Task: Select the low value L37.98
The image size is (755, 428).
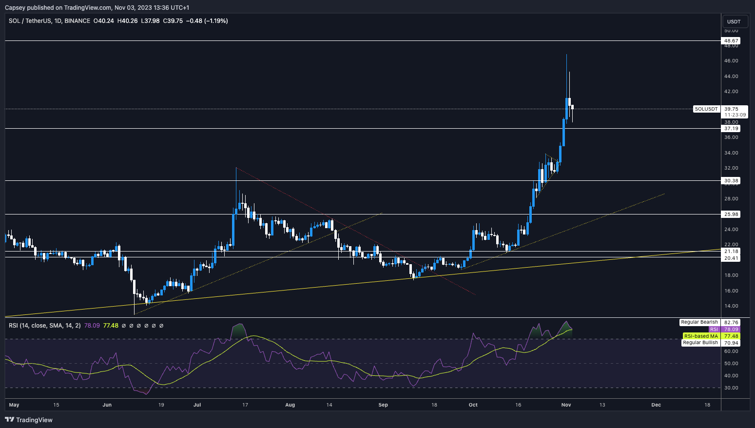Action: tap(150, 21)
